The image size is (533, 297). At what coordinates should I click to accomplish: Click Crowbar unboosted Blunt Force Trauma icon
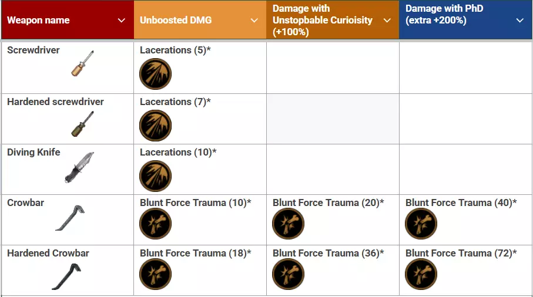pos(155,224)
